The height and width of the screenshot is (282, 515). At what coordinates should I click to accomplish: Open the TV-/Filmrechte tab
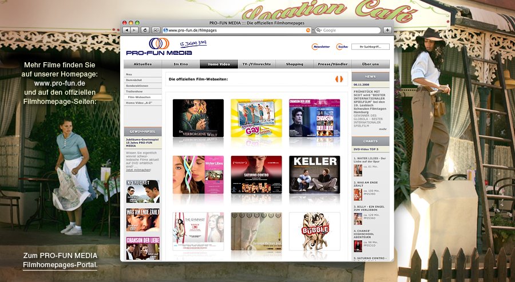point(257,64)
